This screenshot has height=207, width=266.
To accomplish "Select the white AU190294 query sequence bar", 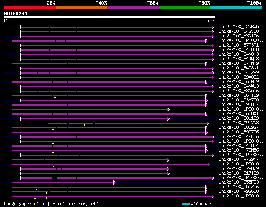I will pos(110,17).
